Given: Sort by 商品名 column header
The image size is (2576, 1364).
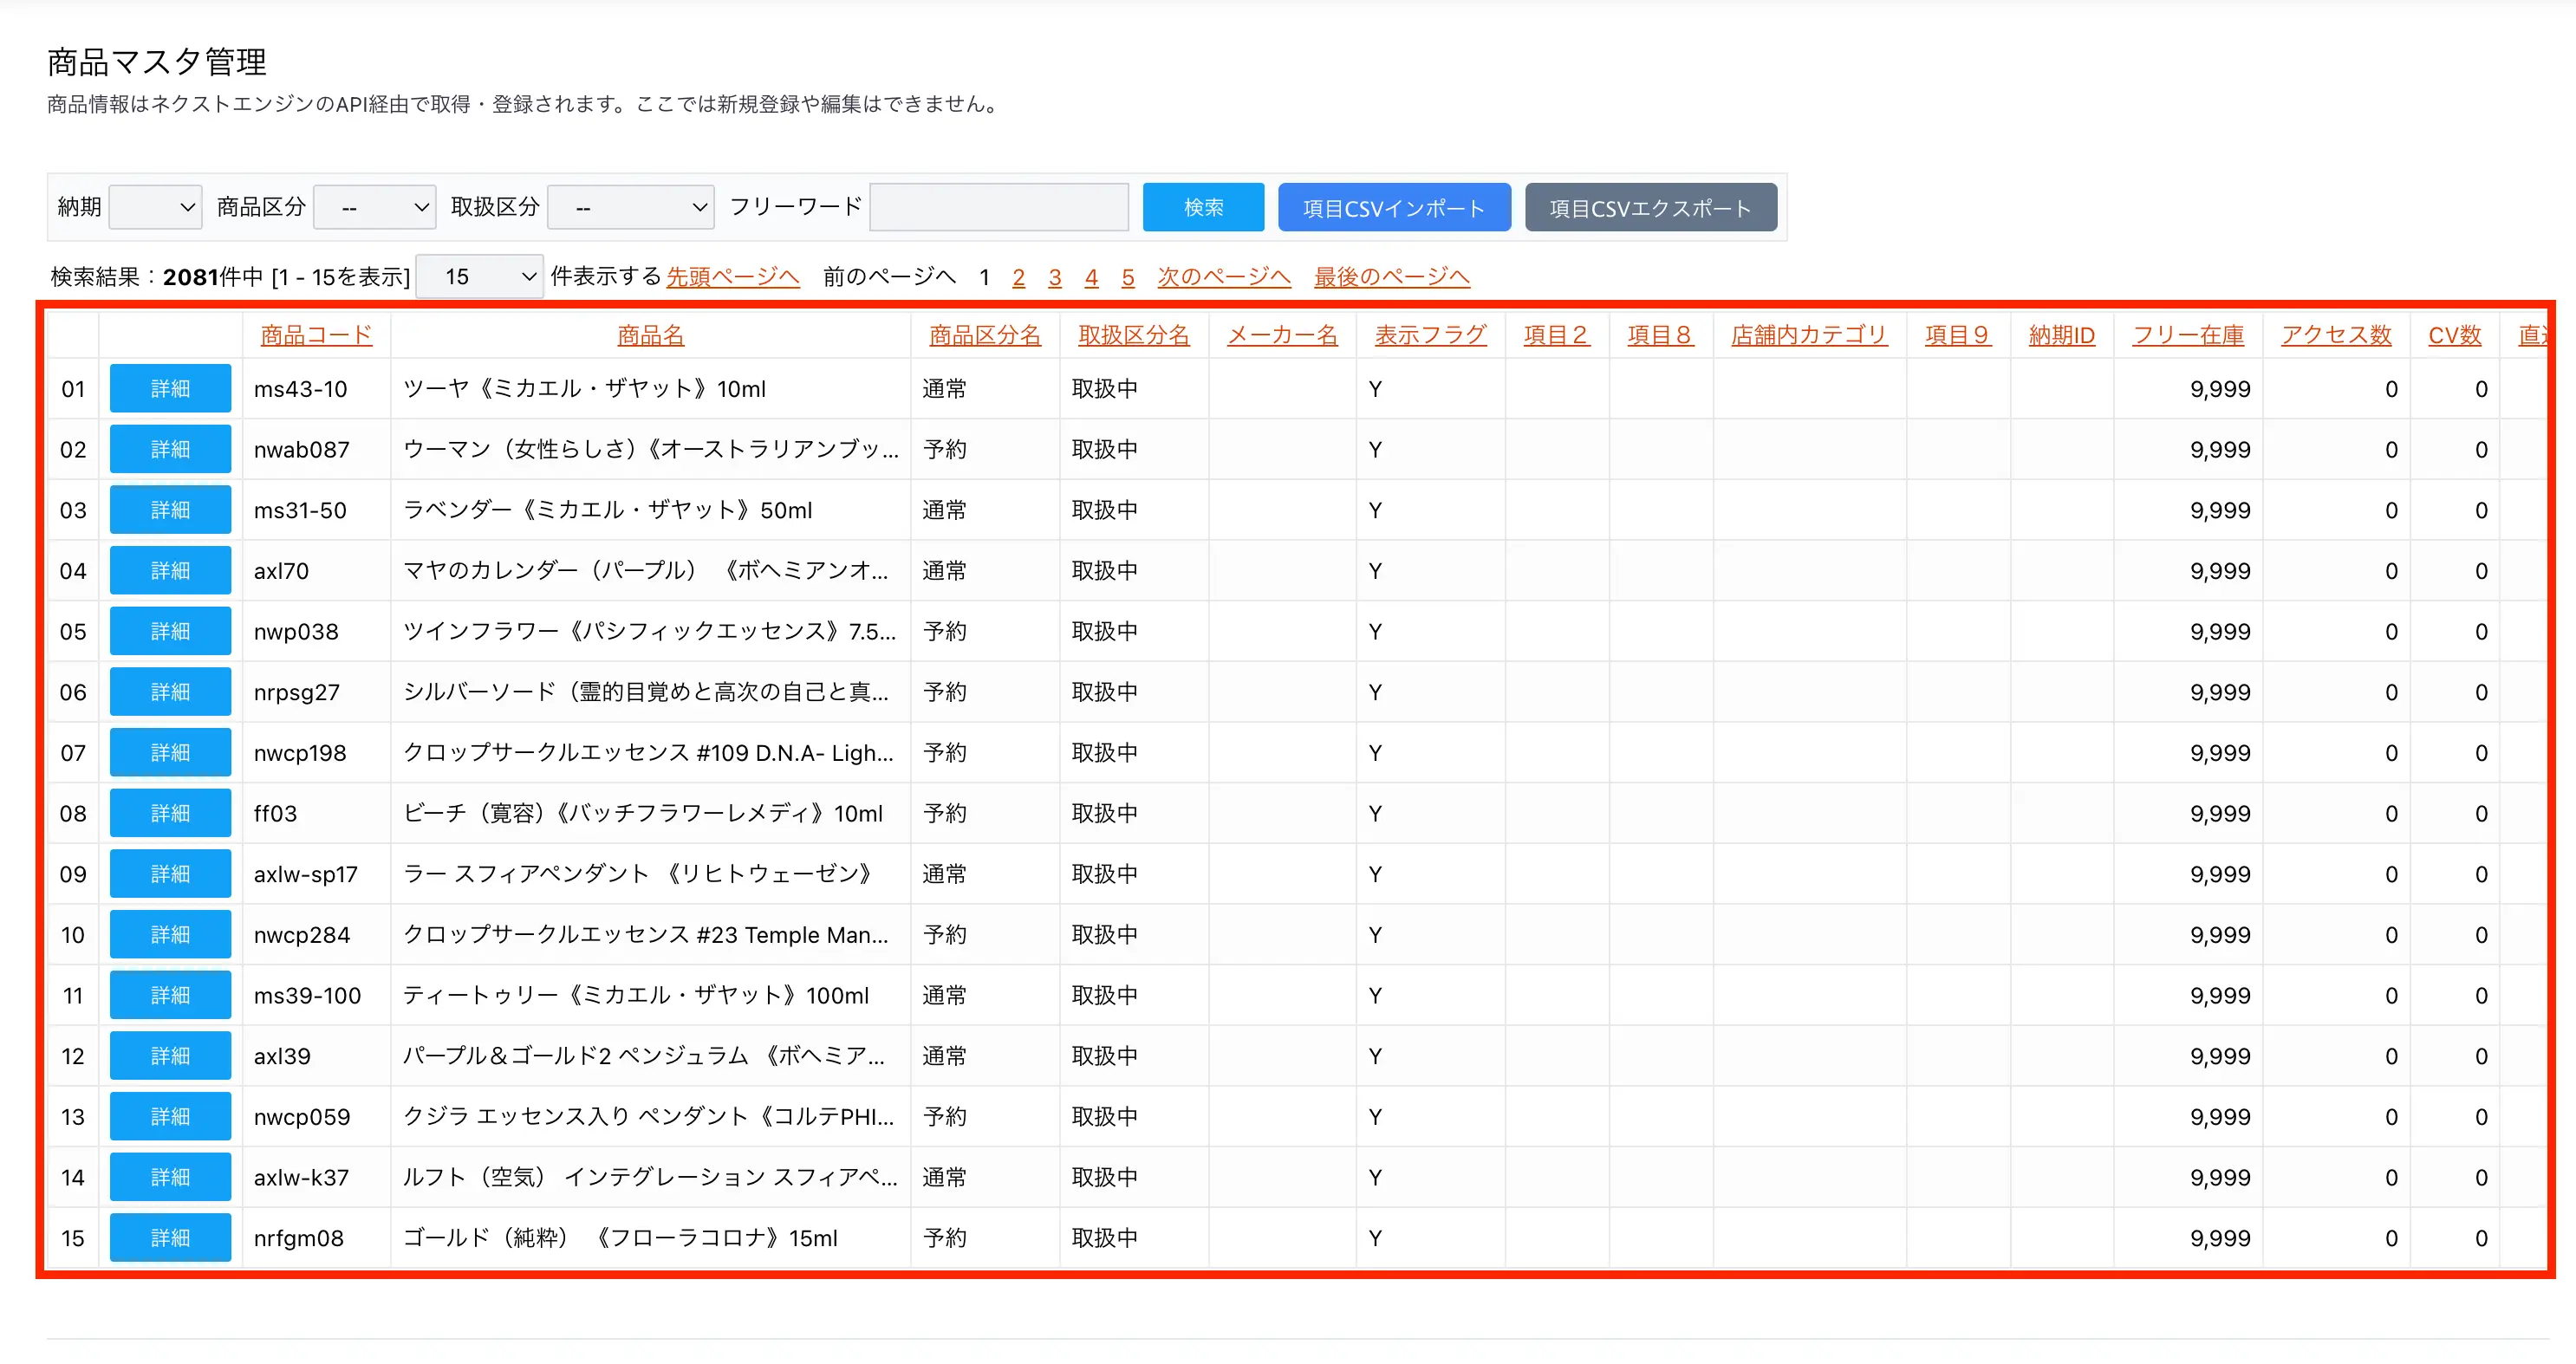Looking at the screenshot, I should (x=650, y=335).
